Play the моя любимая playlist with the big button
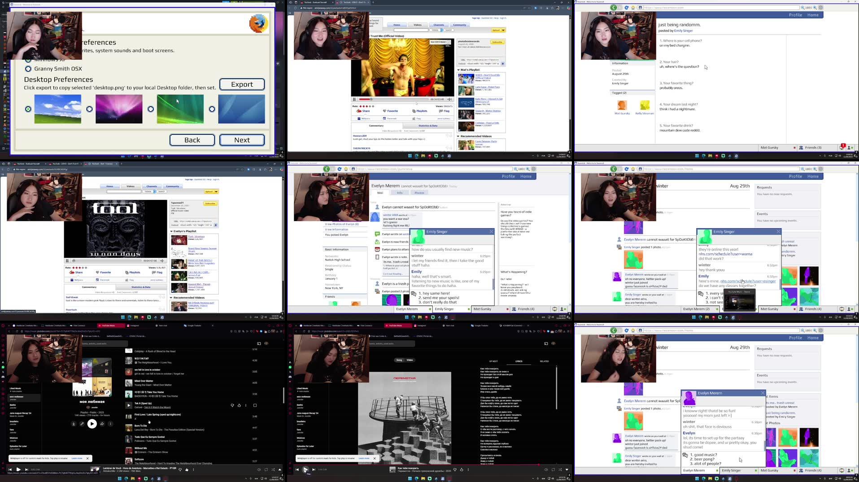Viewport: 859px width, 482px height. (x=92, y=424)
